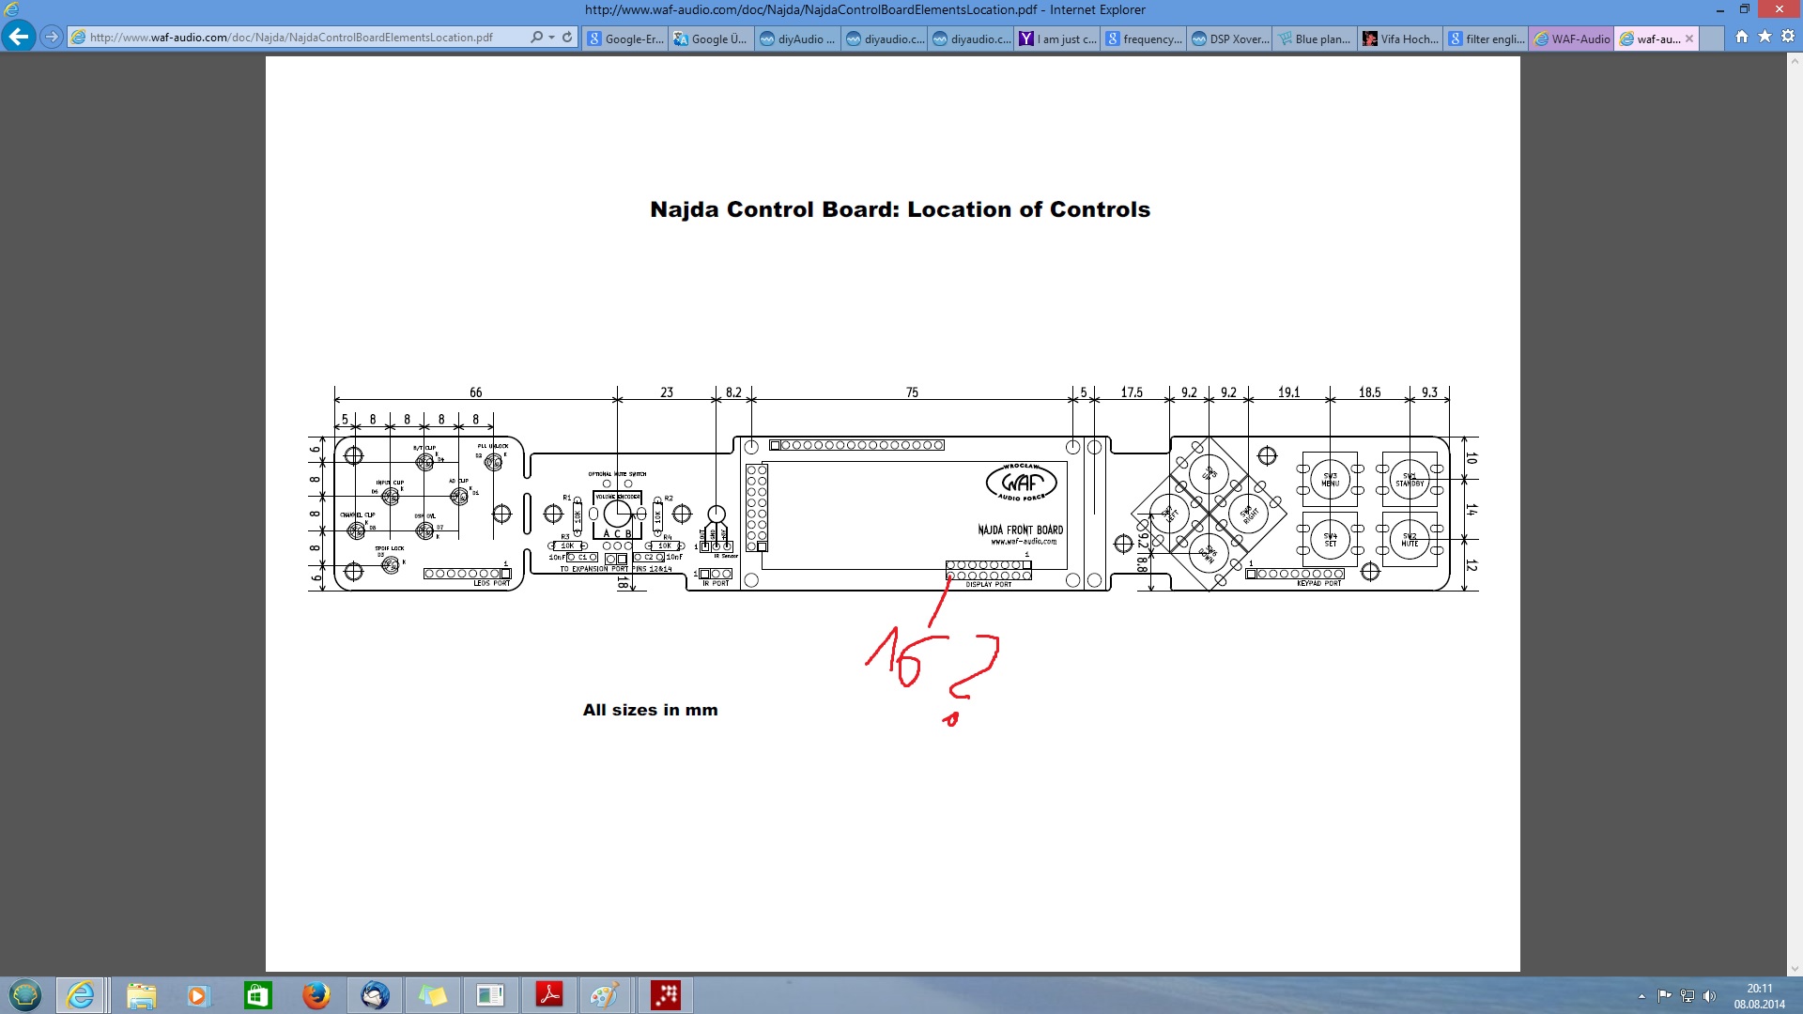The width and height of the screenshot is (1803, 1014).
Task: Open the volume speaker tray icon
Action: [1709, 996]
